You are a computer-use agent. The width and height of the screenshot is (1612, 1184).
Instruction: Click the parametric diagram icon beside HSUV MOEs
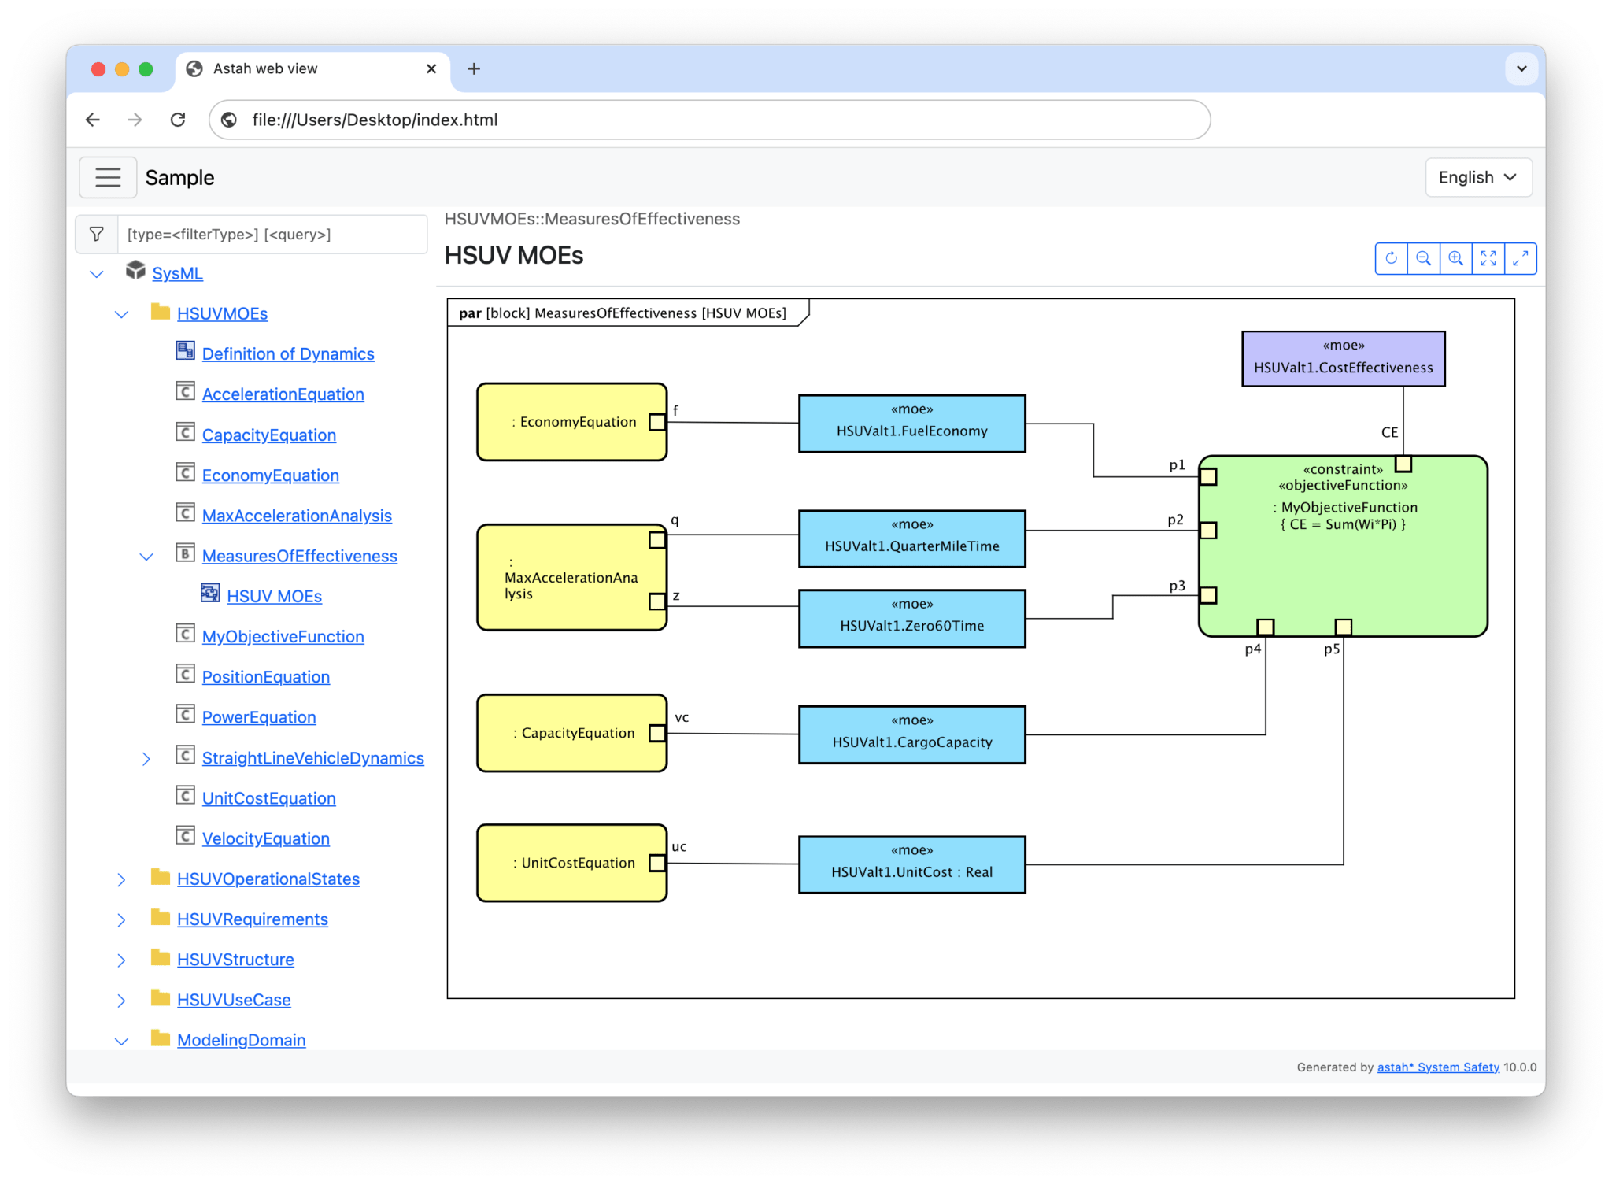pos(209,594)
